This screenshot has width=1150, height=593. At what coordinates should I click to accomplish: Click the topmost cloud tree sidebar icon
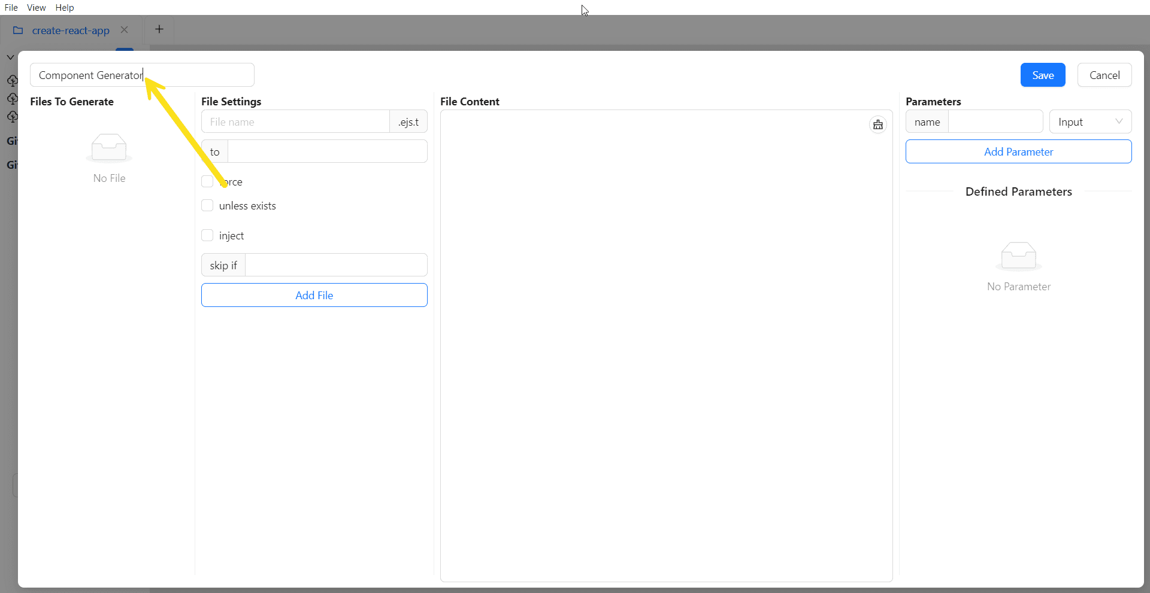coord(12,80)
